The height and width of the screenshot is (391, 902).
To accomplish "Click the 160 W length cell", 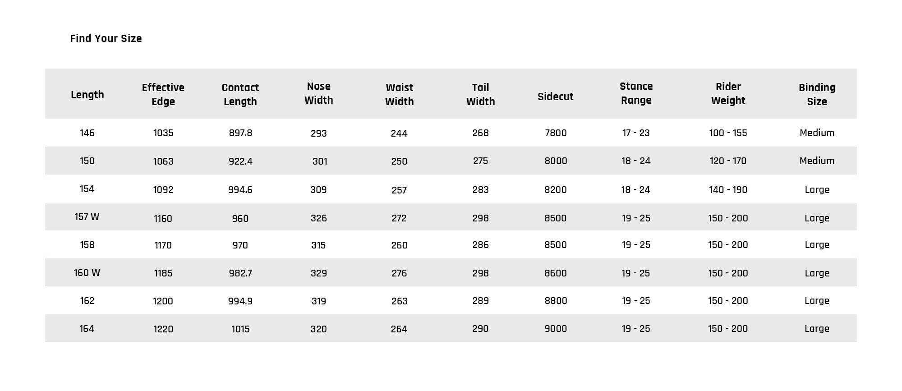I will (87, 273).
